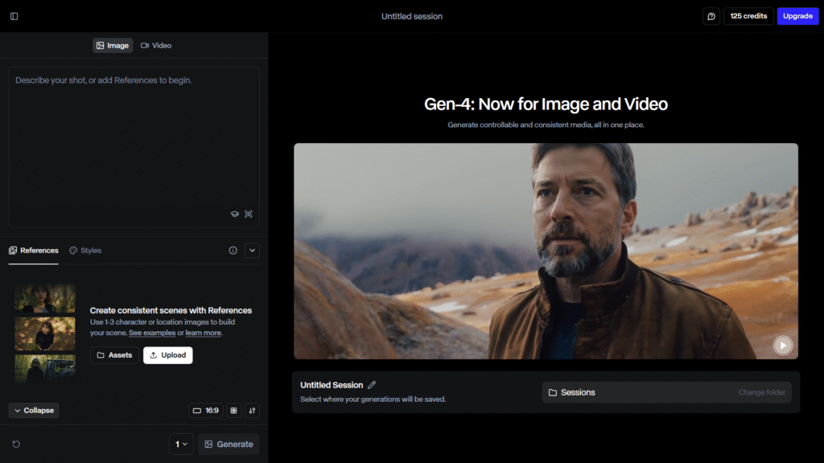Click the info icon beside Styles
Image resolution: width=824 pixels, height=463 pixels.
(x=233, y=251)
